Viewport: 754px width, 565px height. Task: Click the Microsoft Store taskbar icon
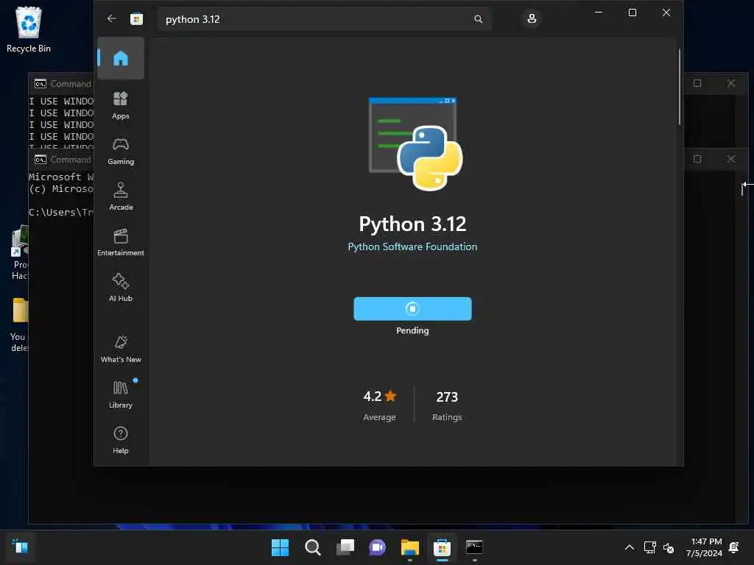pyautogui.click(x=442, y=547)
